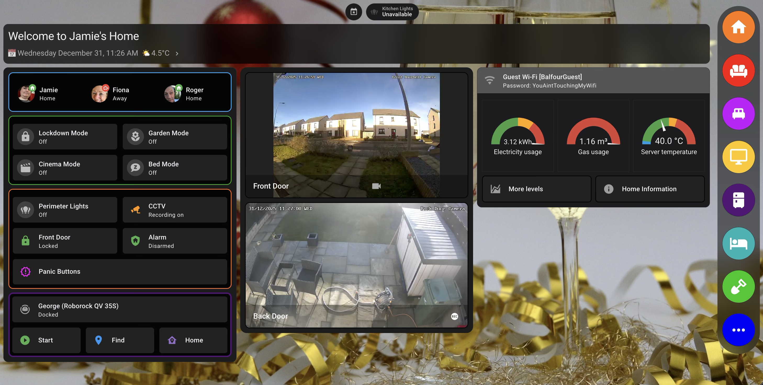Open the yellow monitor office view

[x=738, y=157]
